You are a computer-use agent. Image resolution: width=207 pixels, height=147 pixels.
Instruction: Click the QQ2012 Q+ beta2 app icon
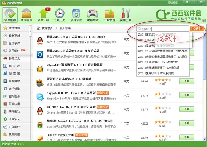[x=40, y=55]
